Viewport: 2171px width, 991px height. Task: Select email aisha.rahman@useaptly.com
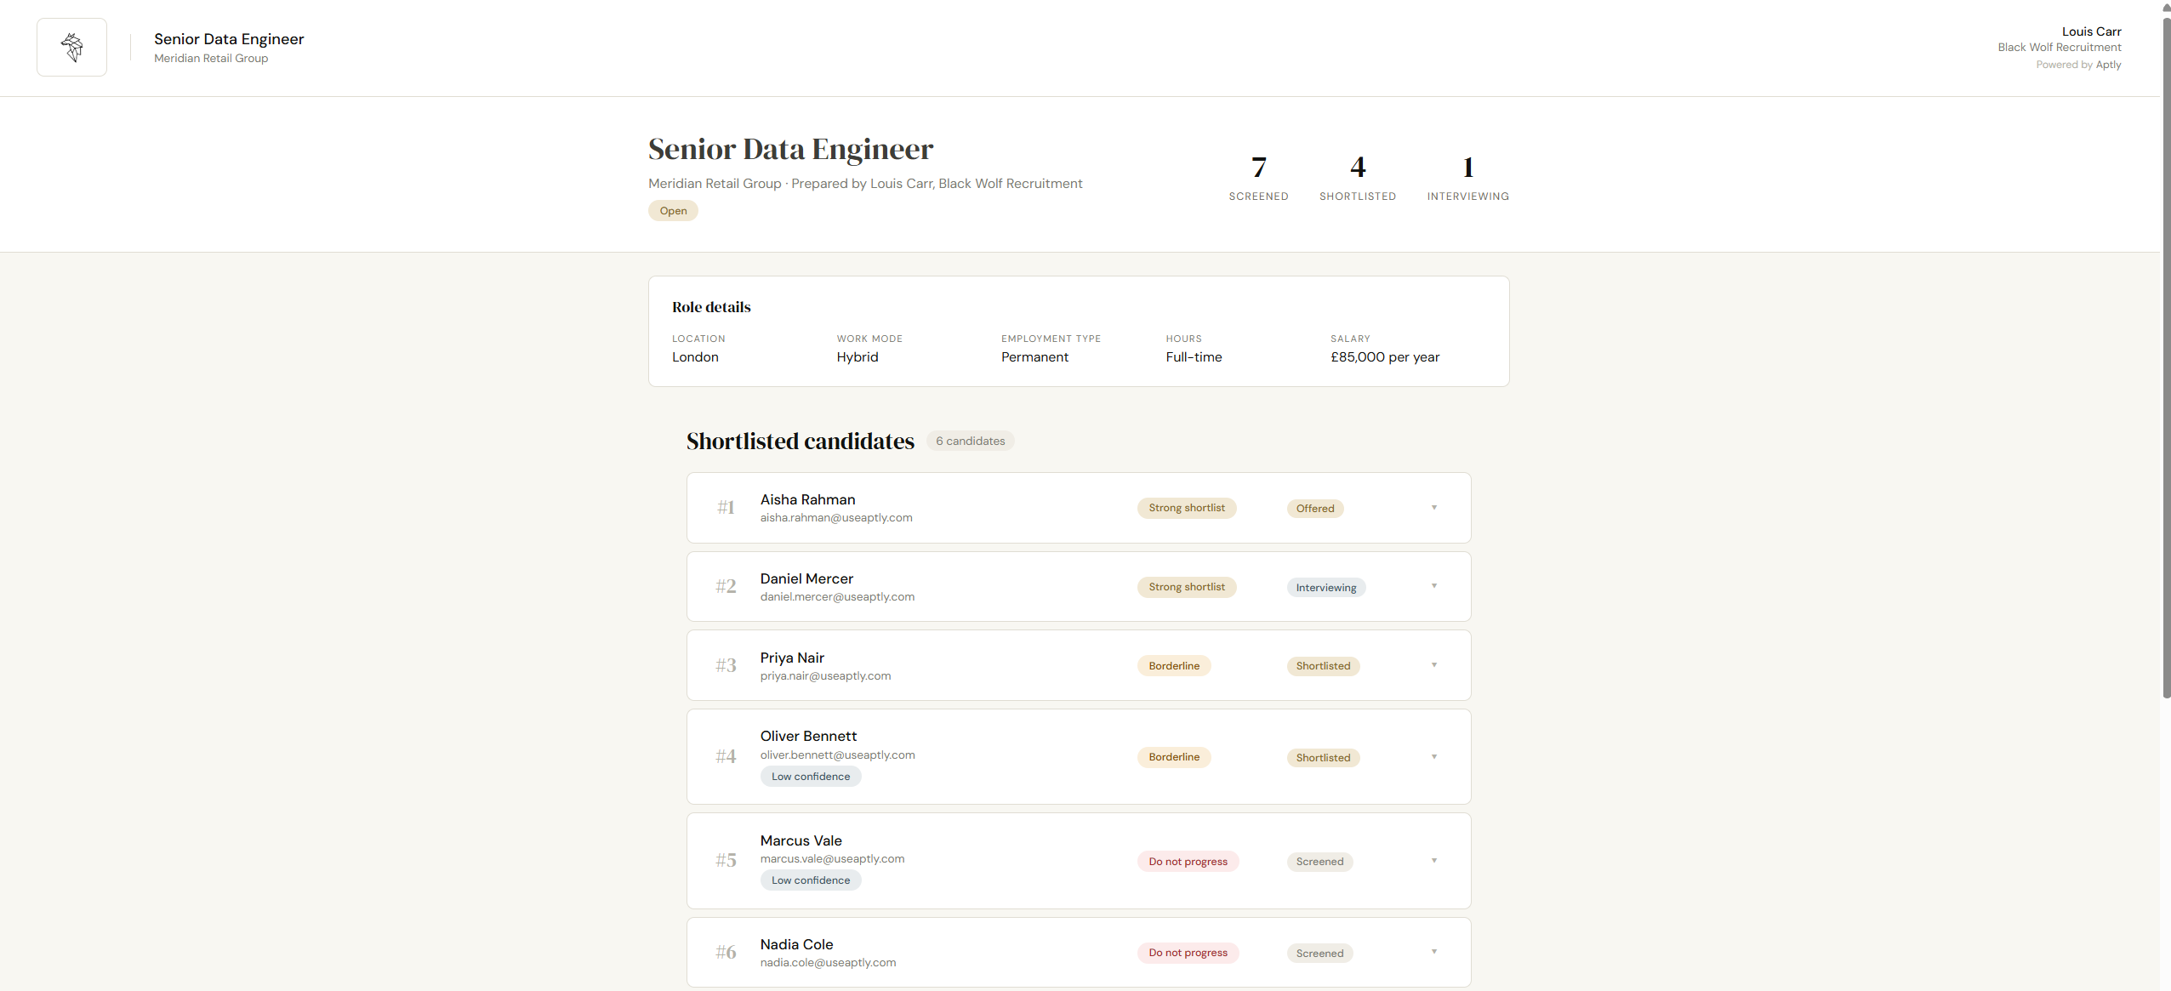[x=836, y=518]
